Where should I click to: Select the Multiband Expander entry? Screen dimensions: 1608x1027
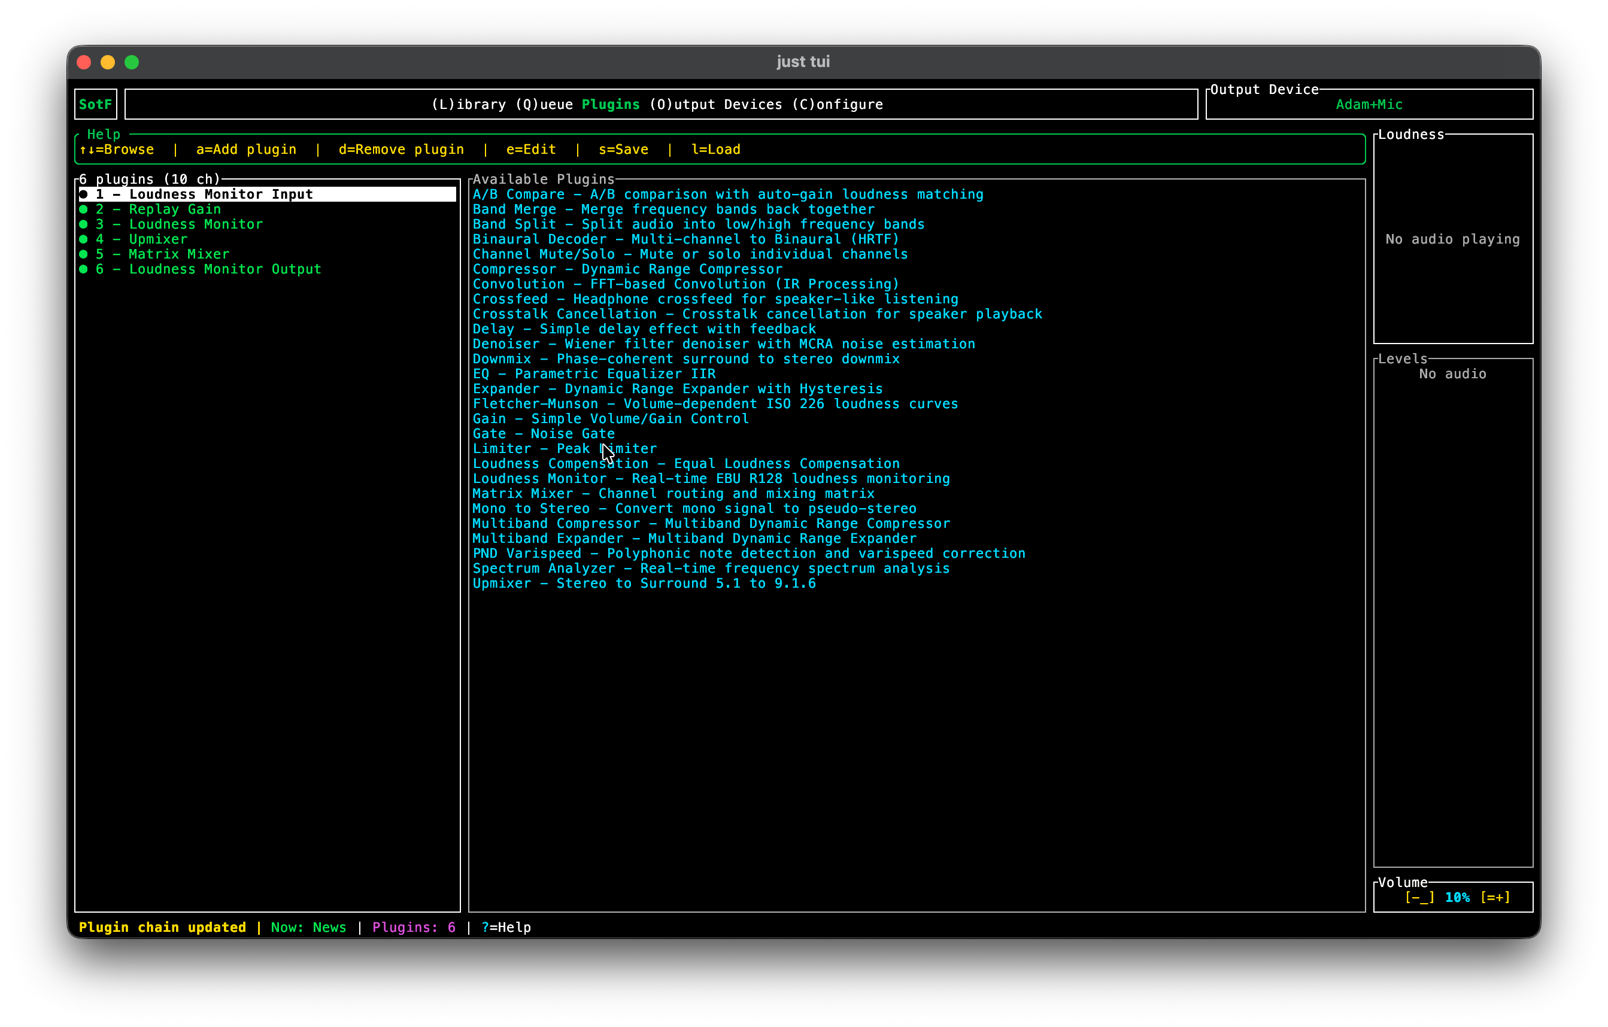coord(694,539)
